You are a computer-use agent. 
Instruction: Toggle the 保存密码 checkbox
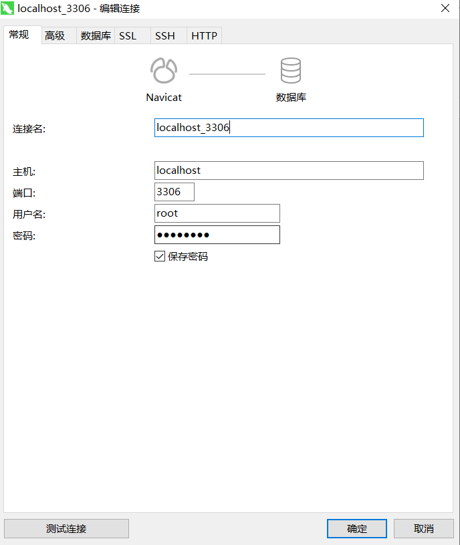[160, 256]
